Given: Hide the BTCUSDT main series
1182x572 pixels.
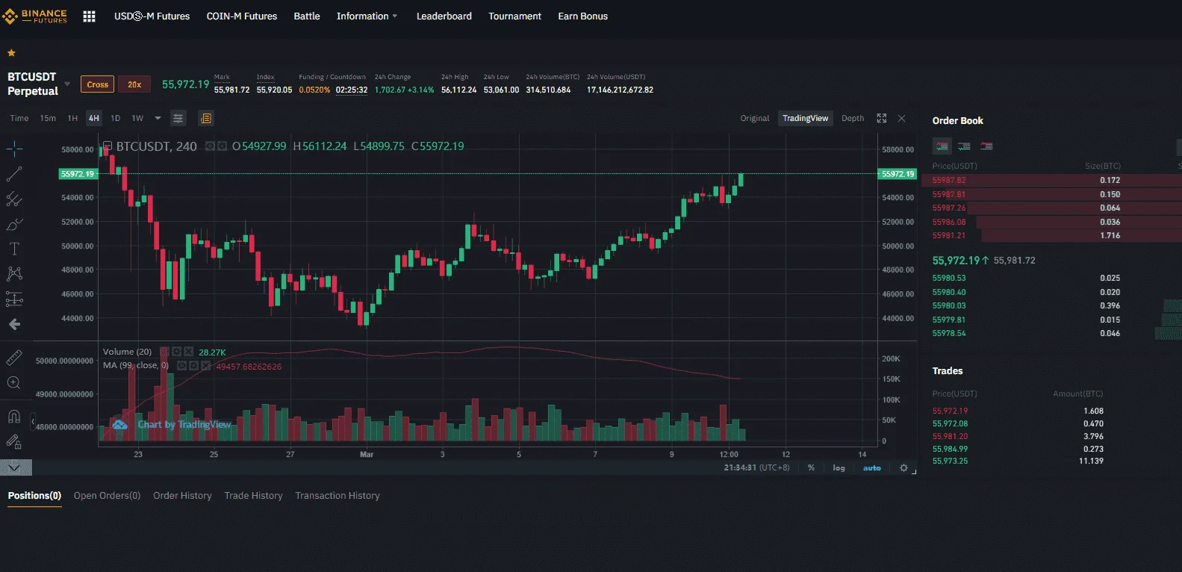Looking at the screenshot, I should click(x=210, y=146).
